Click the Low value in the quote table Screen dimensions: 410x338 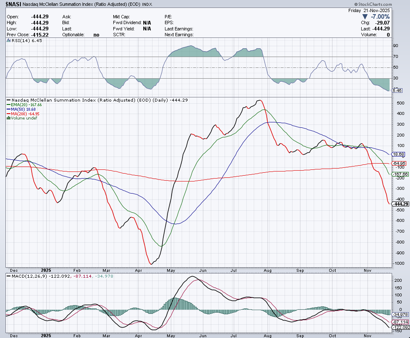pos(40,29)
